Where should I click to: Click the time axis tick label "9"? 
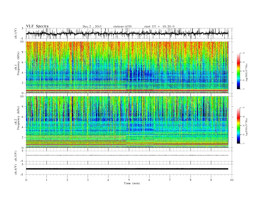click(x=211, y=180)
